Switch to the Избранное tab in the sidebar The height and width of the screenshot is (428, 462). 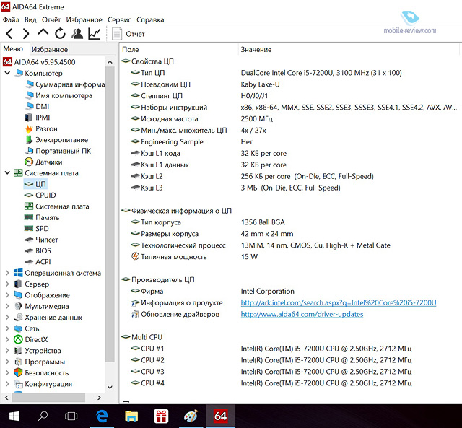(x=50, y=49)
